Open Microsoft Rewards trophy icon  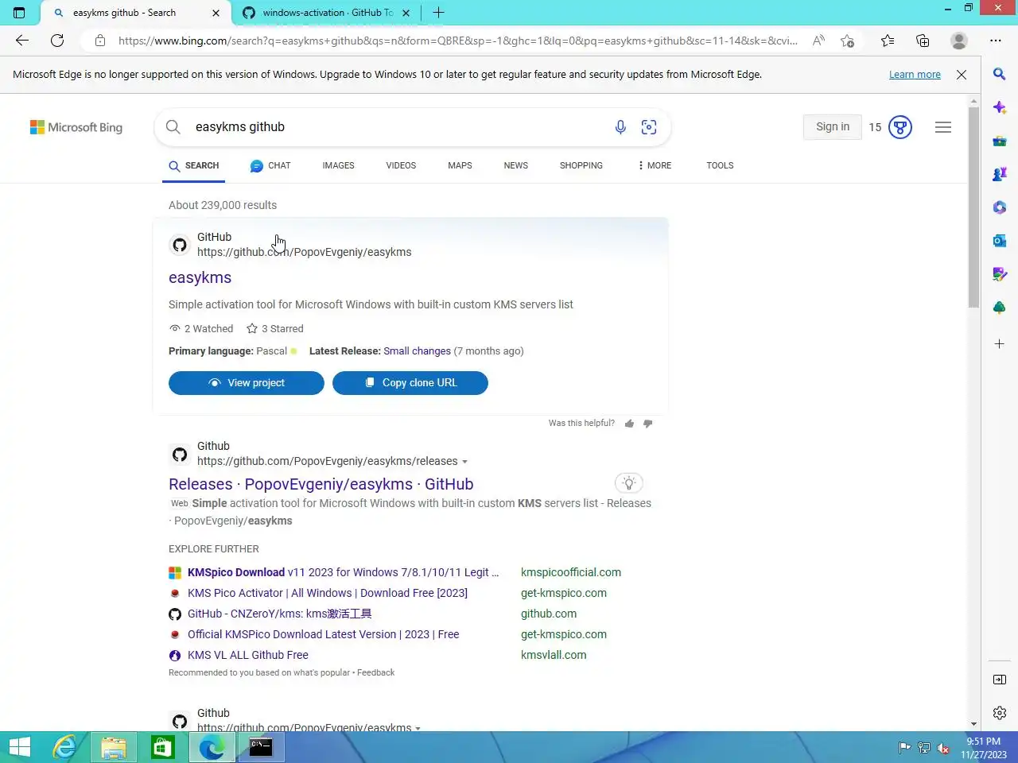(899, 127)
